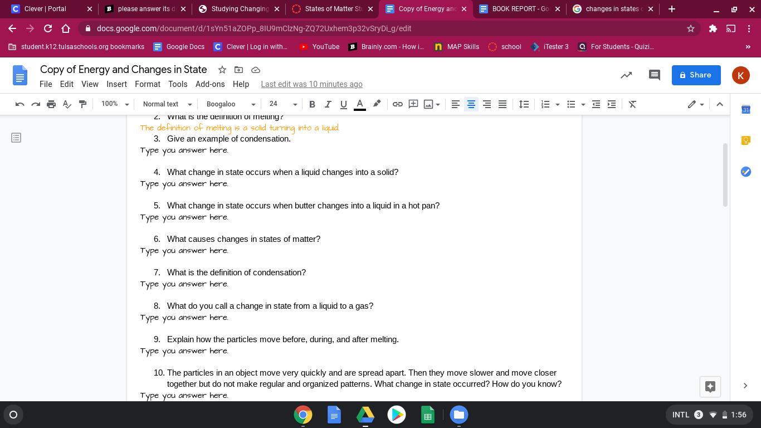The width and height of the screenshot is (761, 428).
Task: Toggle bulleted list formatting
Action: pos(571,104)
